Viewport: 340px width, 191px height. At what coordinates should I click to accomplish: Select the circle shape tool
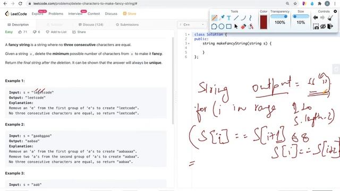222,27
